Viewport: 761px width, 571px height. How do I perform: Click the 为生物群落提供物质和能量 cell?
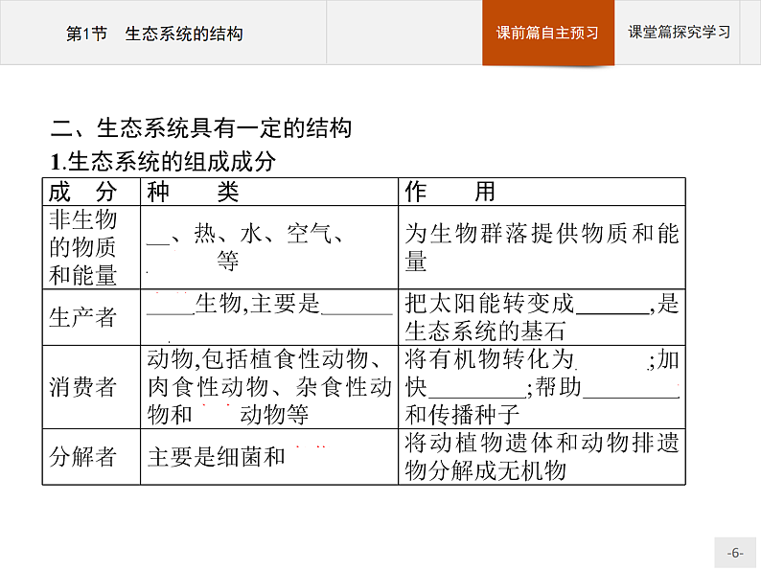[x=542, y=247]
